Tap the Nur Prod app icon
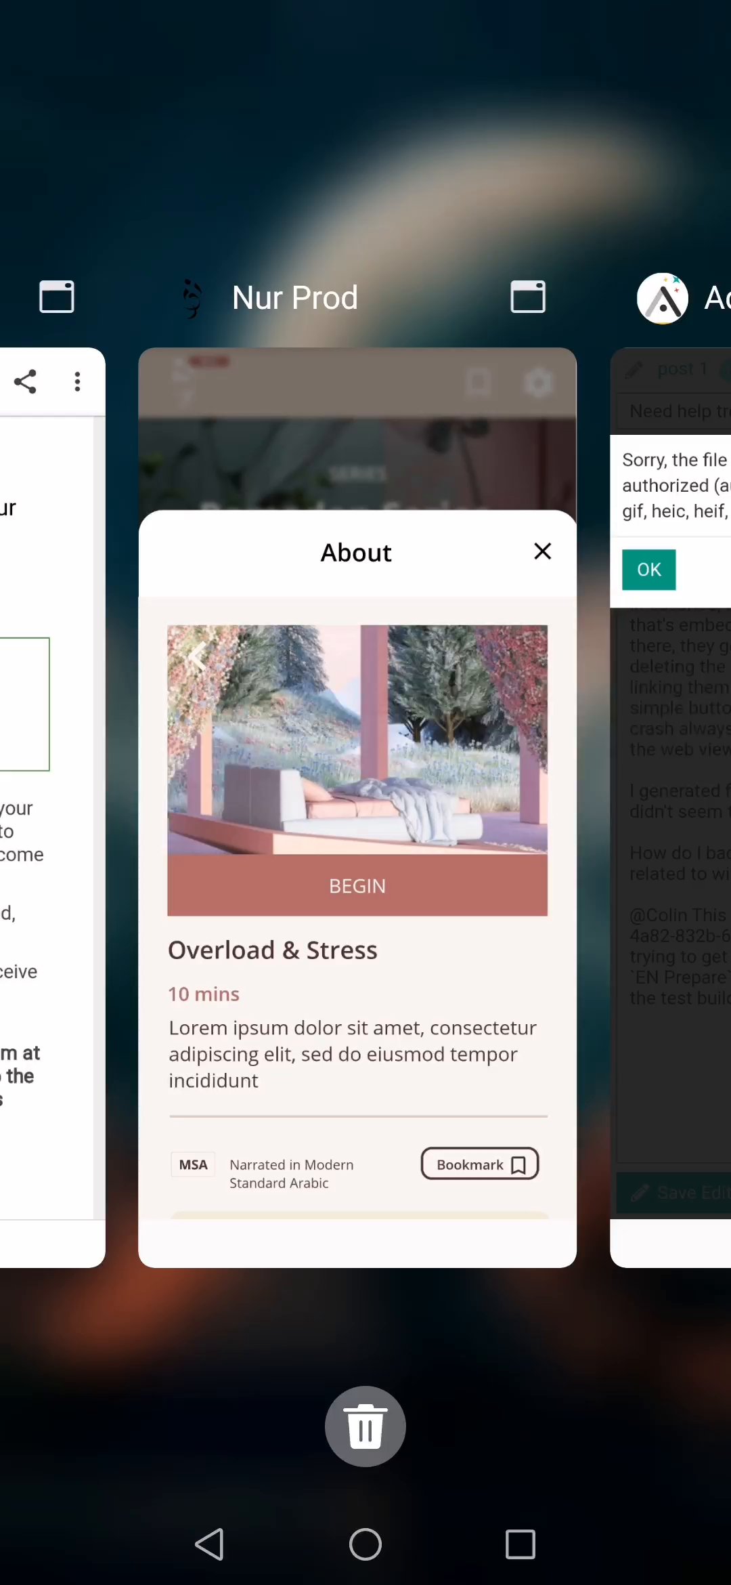This screenshot has width=731, height=1585. tap(192, 298)
